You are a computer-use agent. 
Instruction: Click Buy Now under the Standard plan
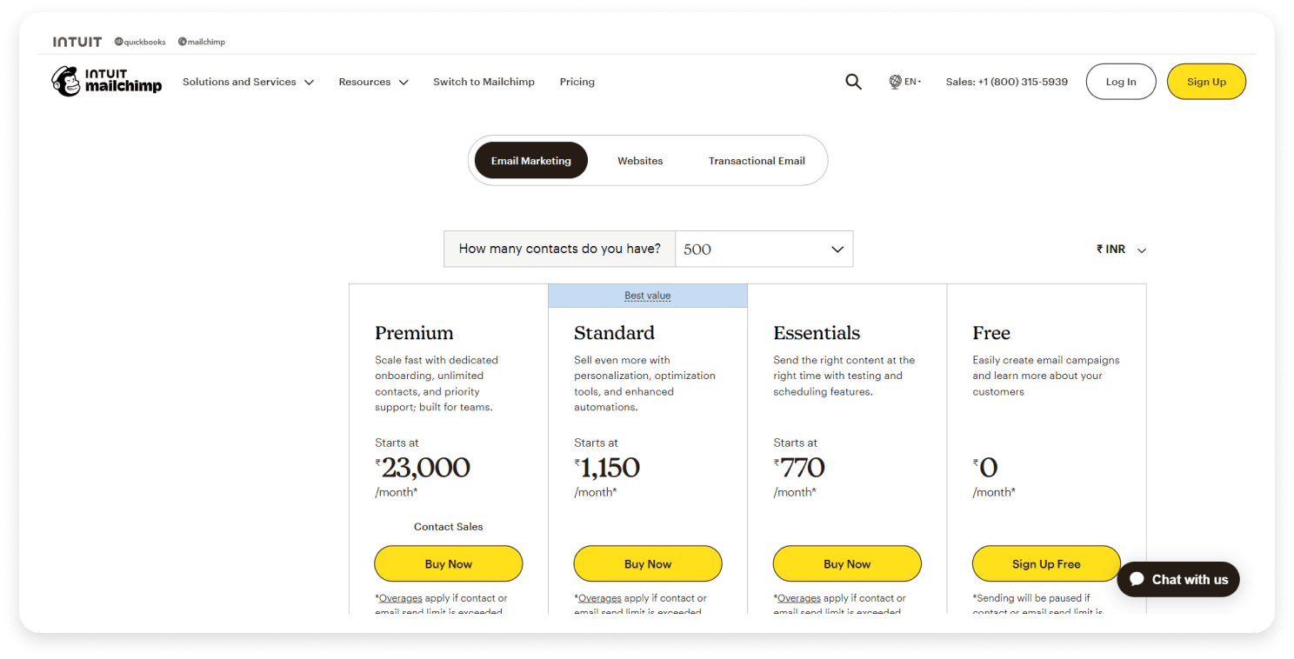[x=647, y=563]
